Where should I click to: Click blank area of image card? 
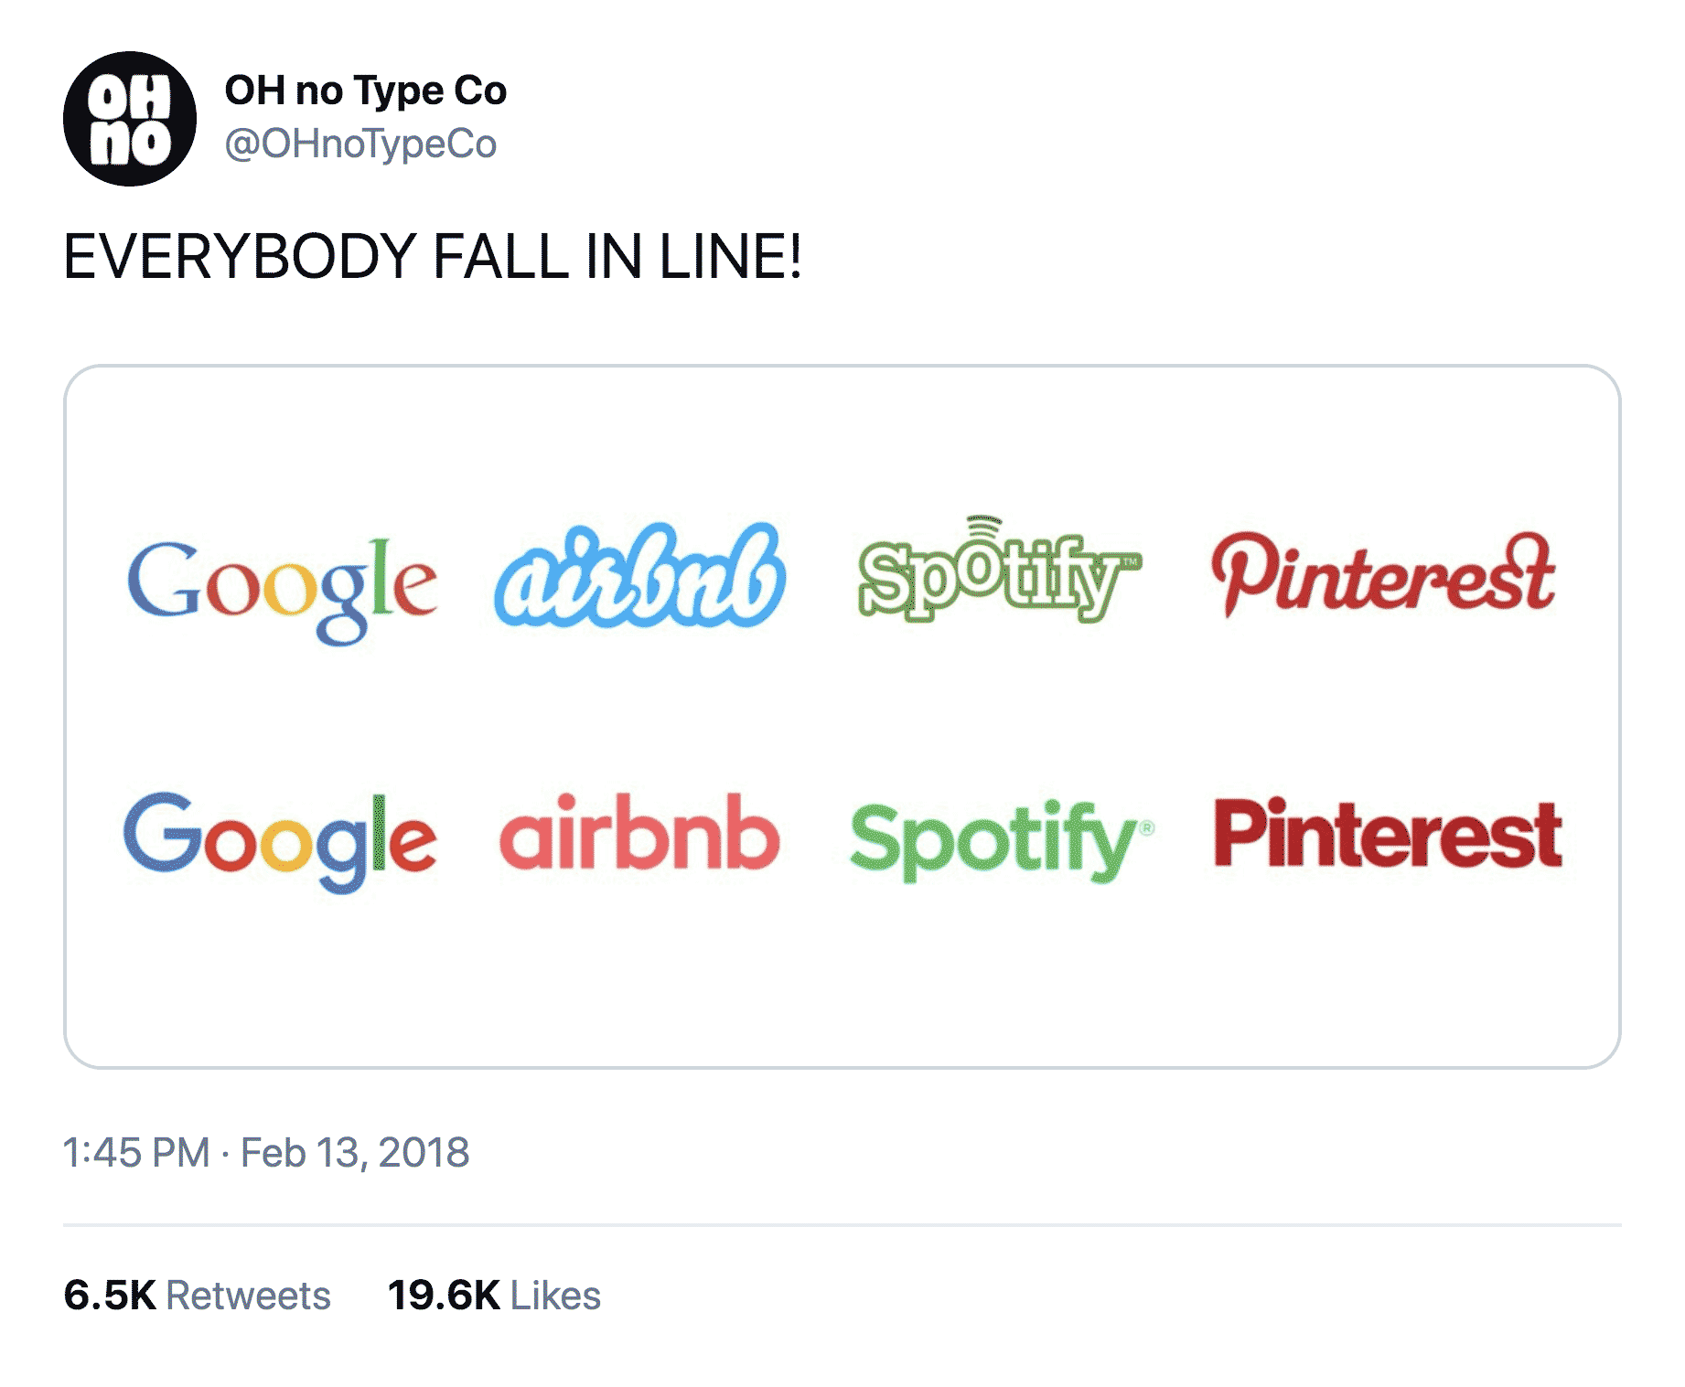point(842,987)
